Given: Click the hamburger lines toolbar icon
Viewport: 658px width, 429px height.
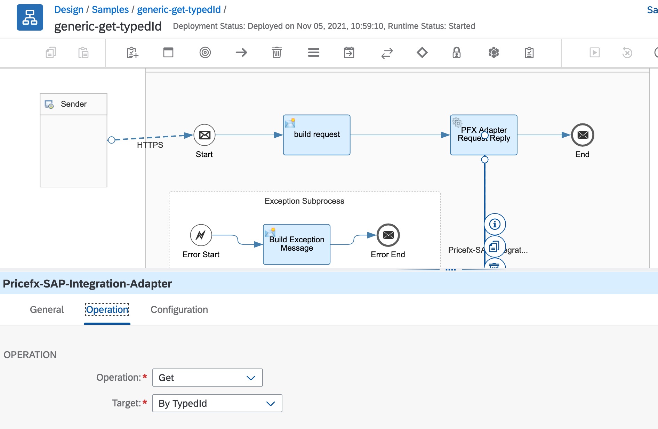Looking at the screenshot, I should [313, 53].
